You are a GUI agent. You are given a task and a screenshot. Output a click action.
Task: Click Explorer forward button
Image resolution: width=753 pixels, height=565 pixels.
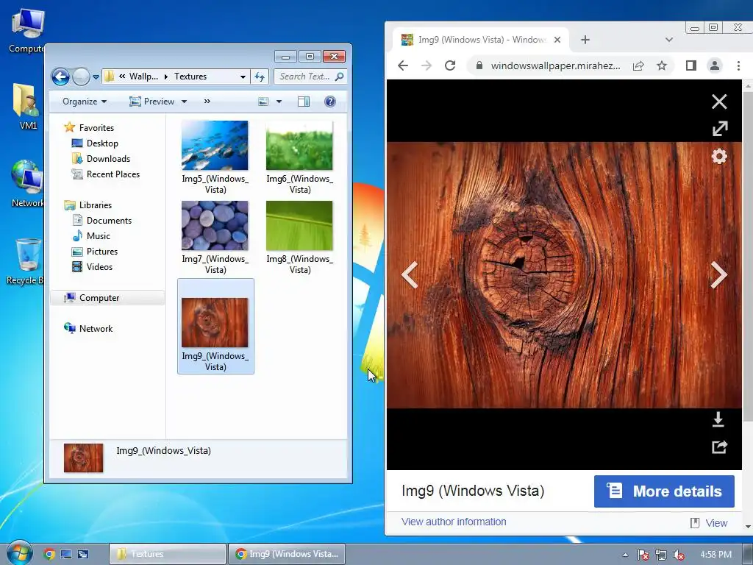click(81, 77)
